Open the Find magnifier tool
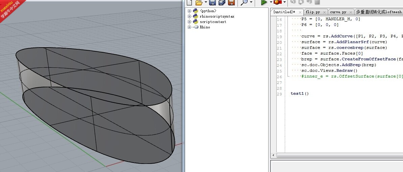 click(x=244, y=2)
